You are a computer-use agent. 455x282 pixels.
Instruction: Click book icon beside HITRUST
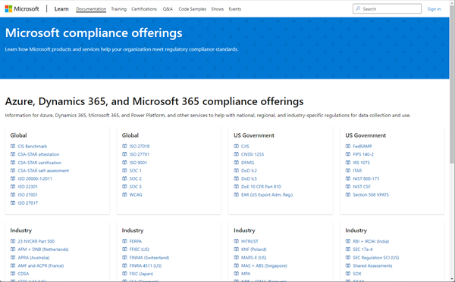[236, 241]
